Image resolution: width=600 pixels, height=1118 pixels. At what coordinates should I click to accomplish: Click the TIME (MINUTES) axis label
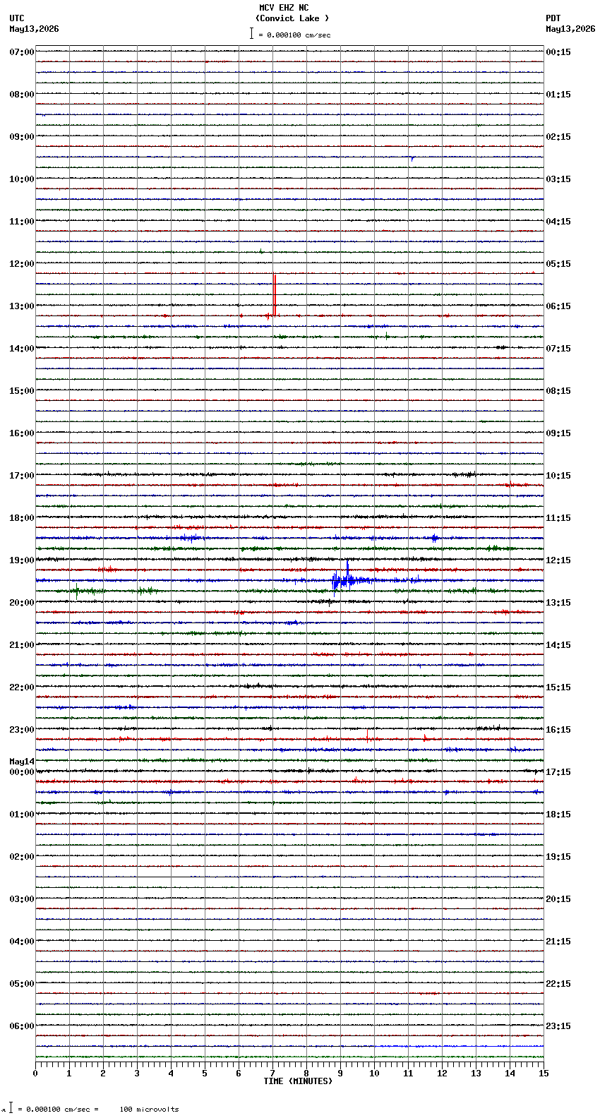(298, 1081)
